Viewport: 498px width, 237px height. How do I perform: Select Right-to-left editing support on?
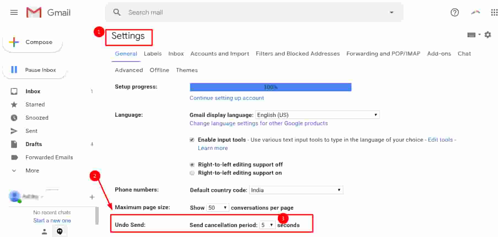192,173
